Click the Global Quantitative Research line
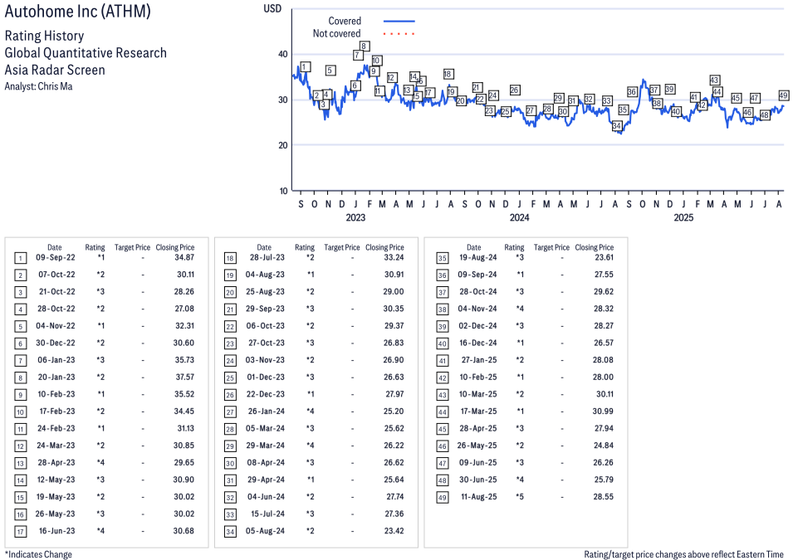This screenshot has width=793, height=560. click(x=86, y=53)
